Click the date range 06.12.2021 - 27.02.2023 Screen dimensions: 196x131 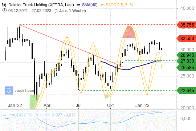pos(30,11)
